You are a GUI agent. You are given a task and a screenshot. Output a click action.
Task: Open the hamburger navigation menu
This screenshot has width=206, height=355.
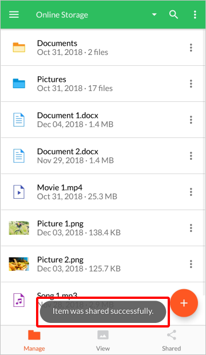[14, 15]
